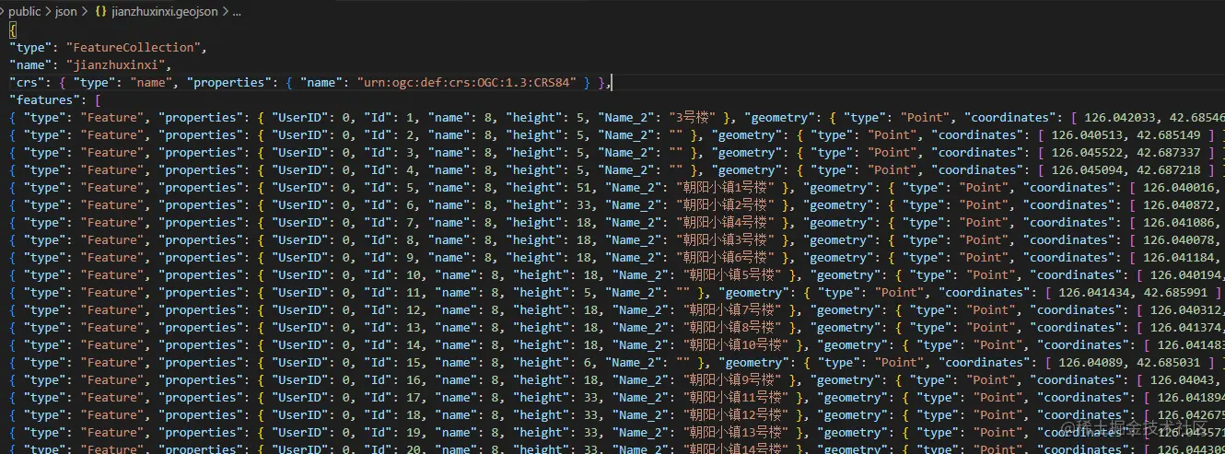Click the "urn:ogc:def:crs:OGC:1.3:CRS84" string

pyautogui.click(x=467, y=82)
